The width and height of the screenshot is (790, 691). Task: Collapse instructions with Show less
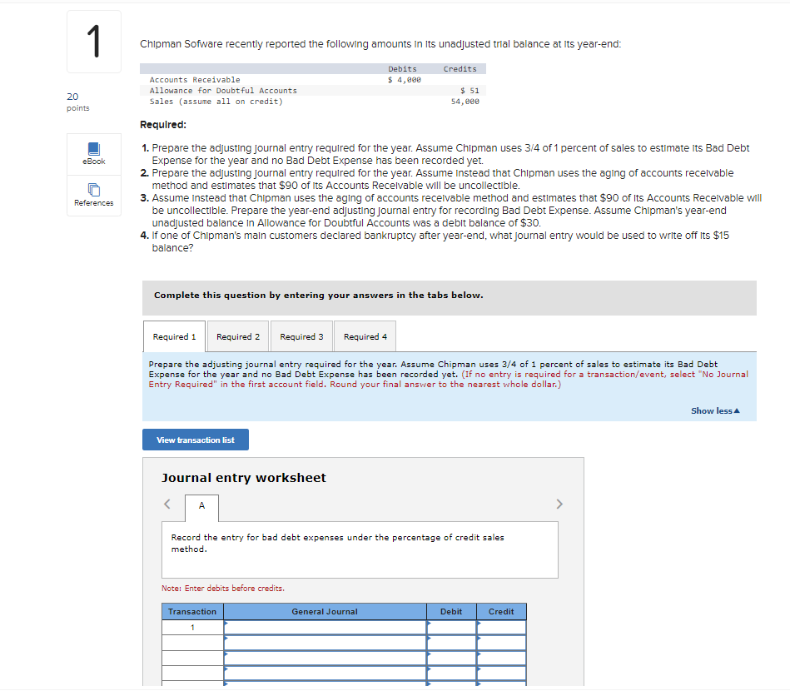point(715,410)
